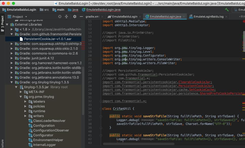The height and width of the screenshot is (148, 245).
Task: Open Project panel settings gear
Action: tap(74, 16)
